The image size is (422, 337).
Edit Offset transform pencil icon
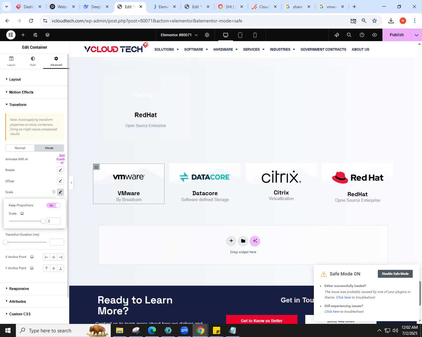coord(60,181)
